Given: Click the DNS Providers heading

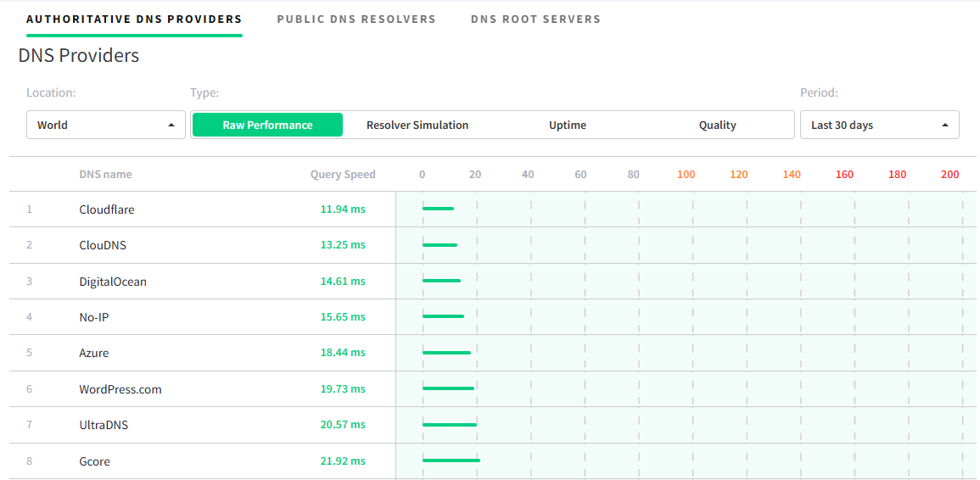Looking at the screenshot, I should click(79, 56).
